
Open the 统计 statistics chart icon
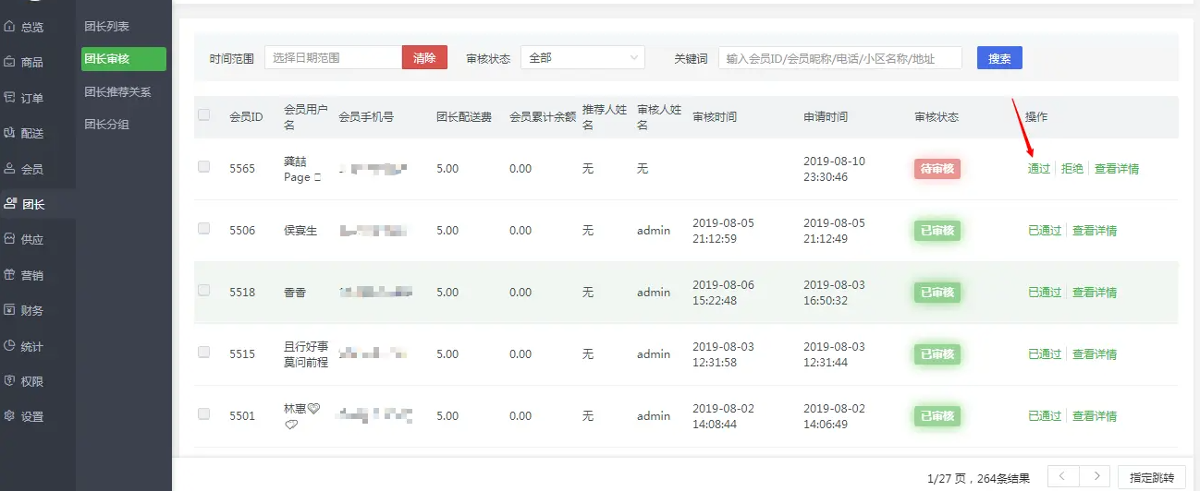click(10, 346)
